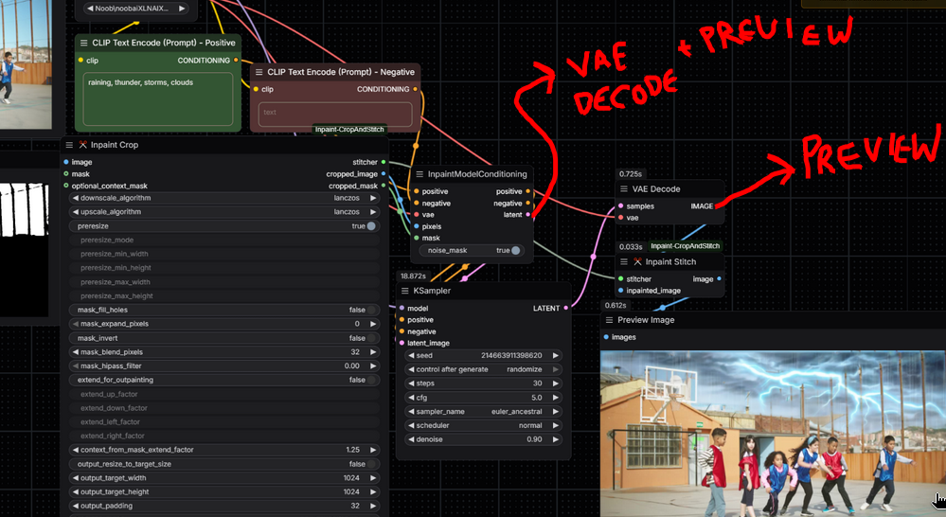
Task: Click the Inpaint Crop stitcher output dot
Action: (384, 162)
